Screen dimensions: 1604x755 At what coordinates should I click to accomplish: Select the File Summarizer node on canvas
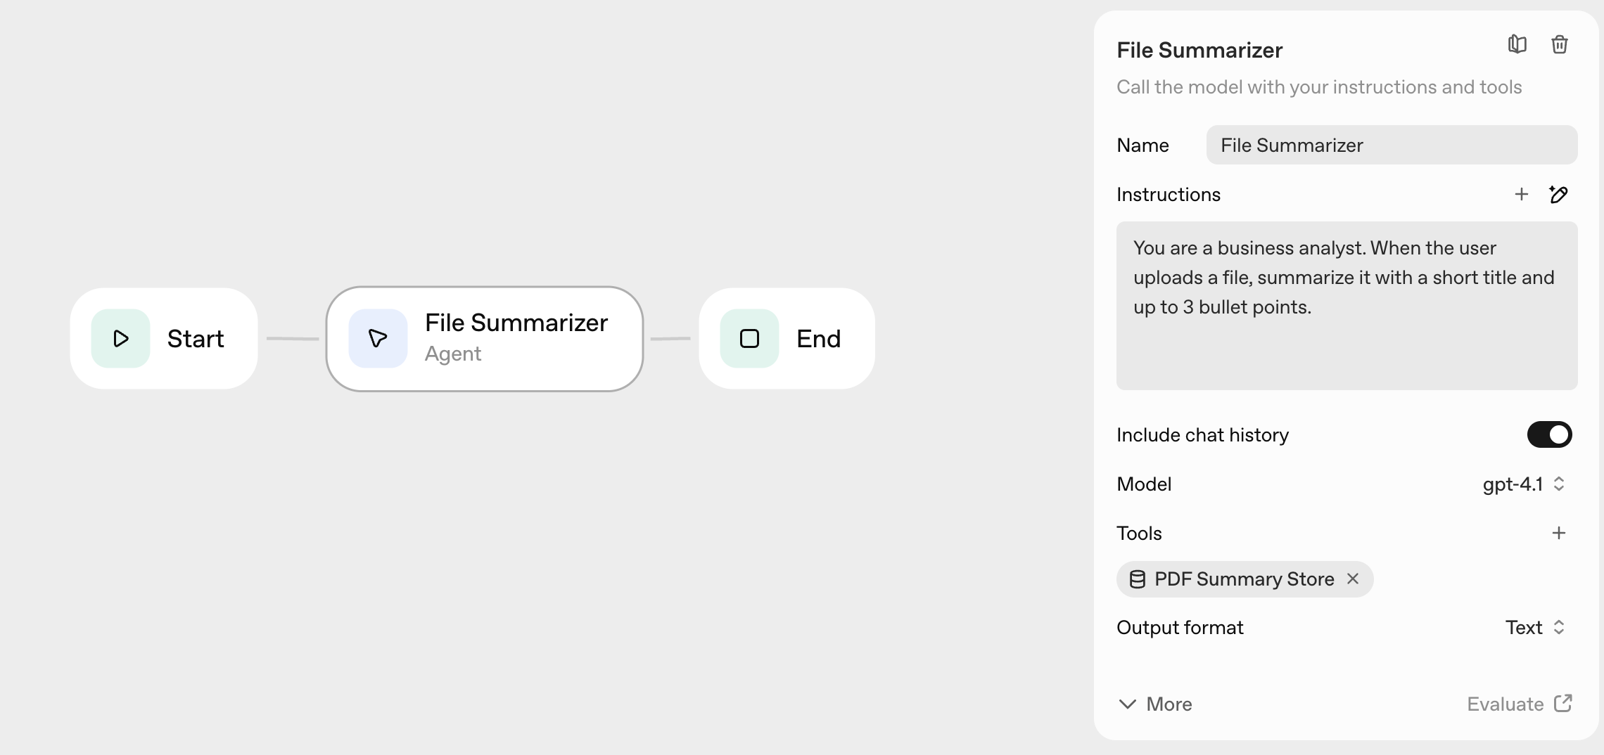click(x=485, y=338)
